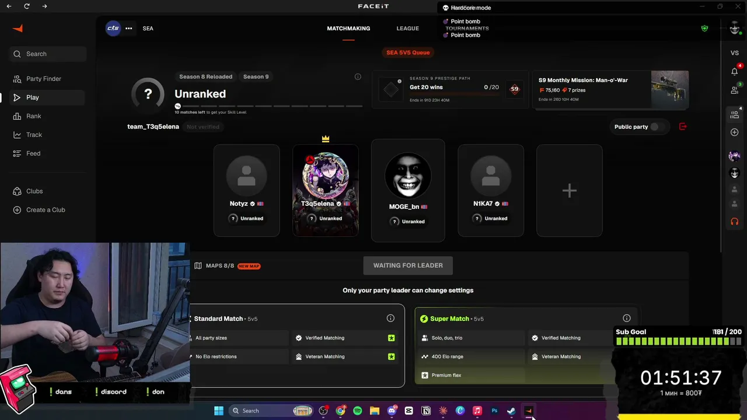This screenshot has height=420, width=747.
Task: Click the skill level progress bar
Action: click(x=269, y=106)
